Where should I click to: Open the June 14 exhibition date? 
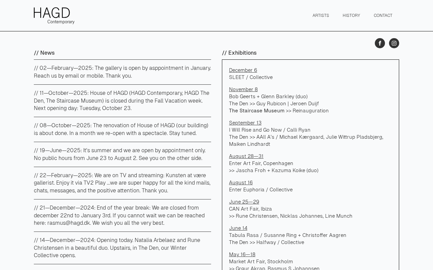[238, 228]
